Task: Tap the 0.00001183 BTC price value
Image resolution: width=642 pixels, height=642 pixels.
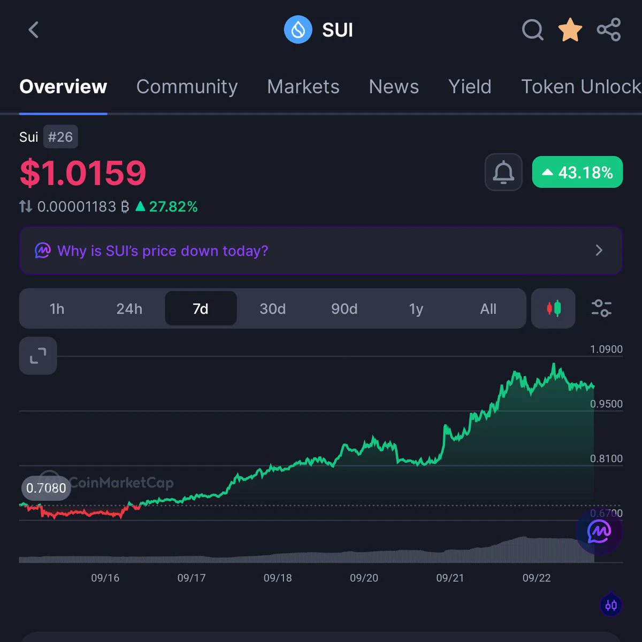Action: click(83, 207)
